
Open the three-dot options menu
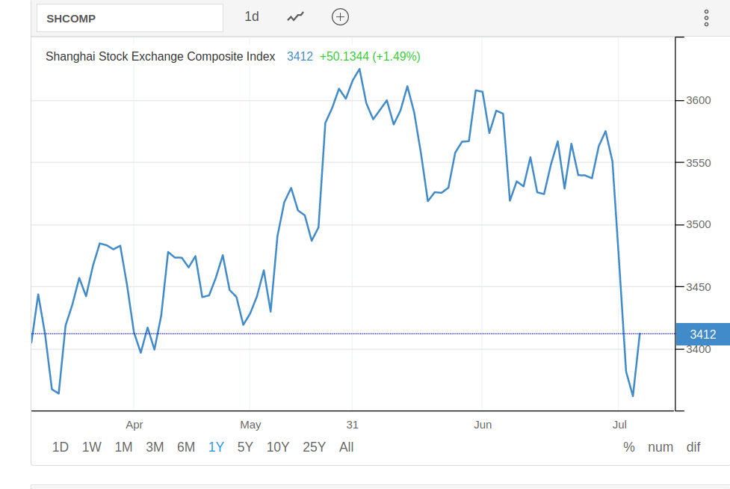click(x=706, y=18)
